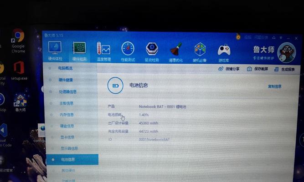
Task: Launch the 性能测试 performance test
Action: tap(128, 52)
